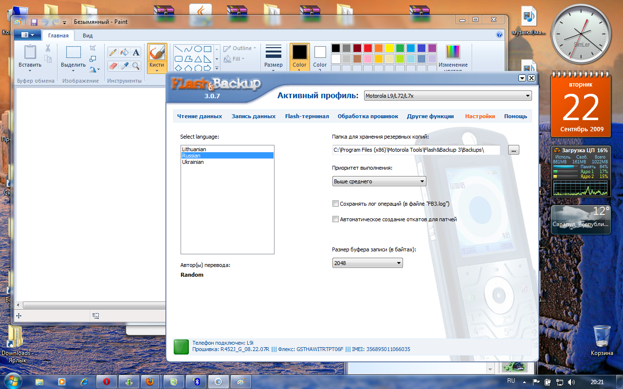Select Color 1 button in Paint

pyautogui.click(x=300, y=58)
